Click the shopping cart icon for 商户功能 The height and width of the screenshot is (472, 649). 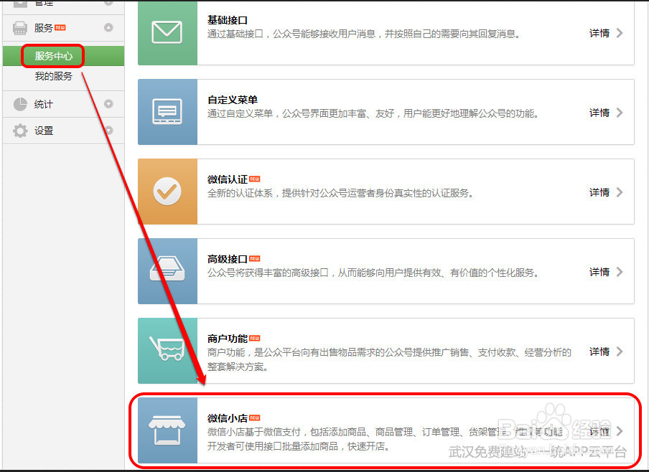(x=167, y=348)
